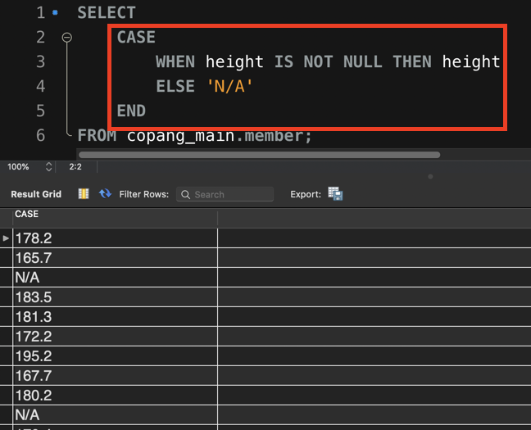Viewport: 531px width, 430px height.
Task: Adjust the editor zoom percentage stepper
Action: click(x=49, y=166)
